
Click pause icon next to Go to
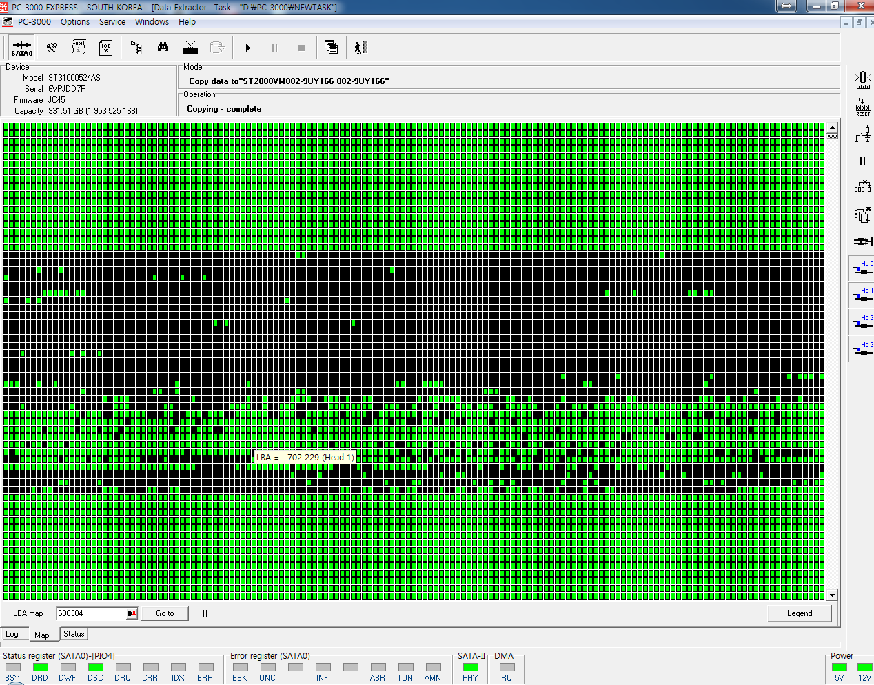point(205,613)
